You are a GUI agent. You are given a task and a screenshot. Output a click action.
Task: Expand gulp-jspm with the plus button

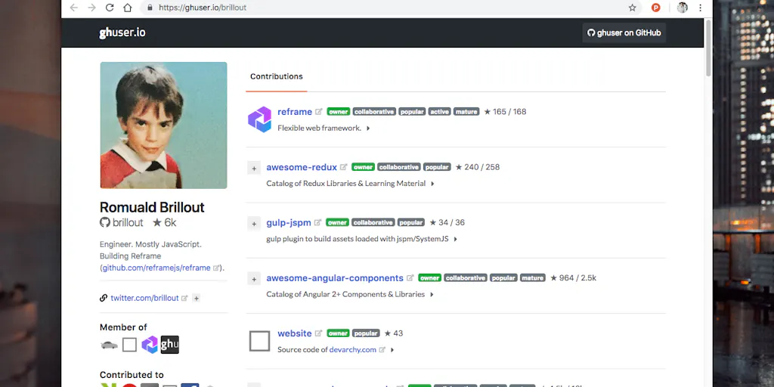[254, 224]
